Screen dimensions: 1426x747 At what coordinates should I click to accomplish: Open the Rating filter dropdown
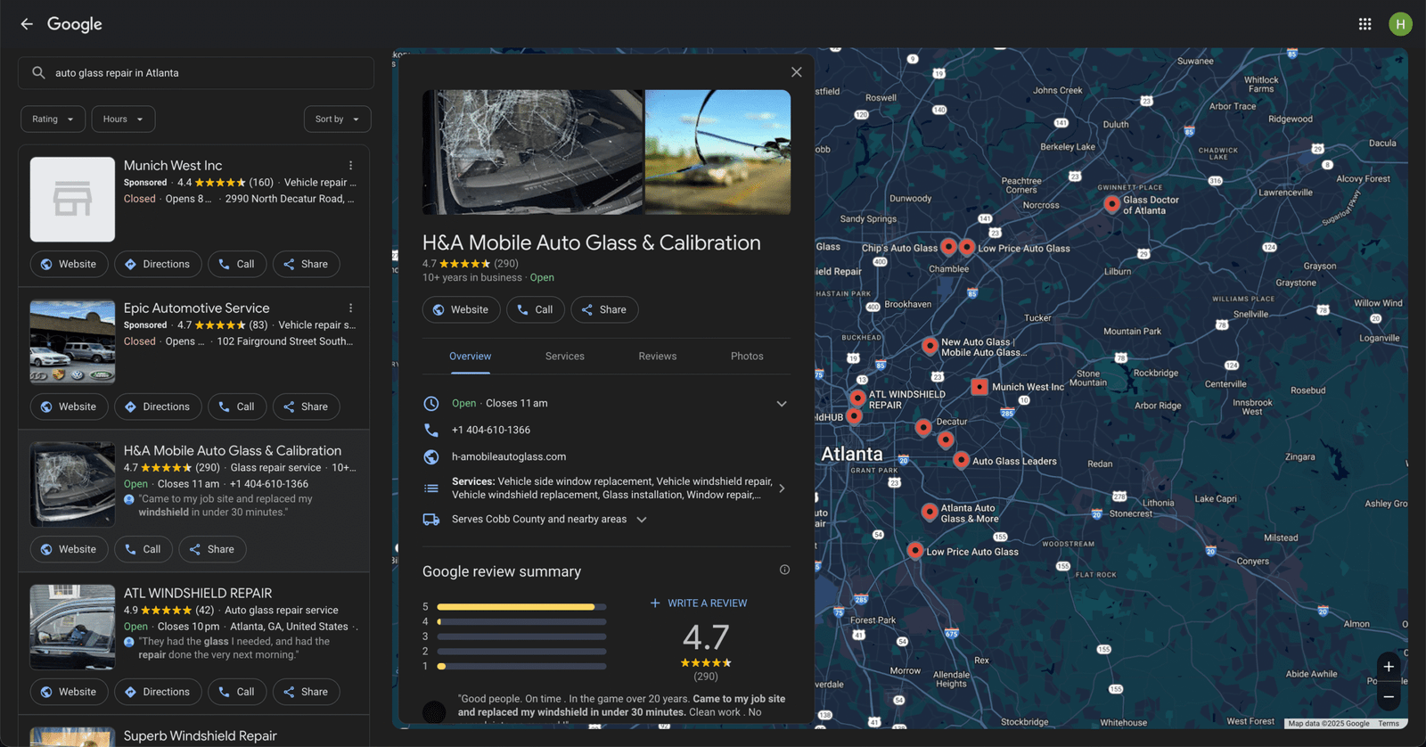[53, 119]
